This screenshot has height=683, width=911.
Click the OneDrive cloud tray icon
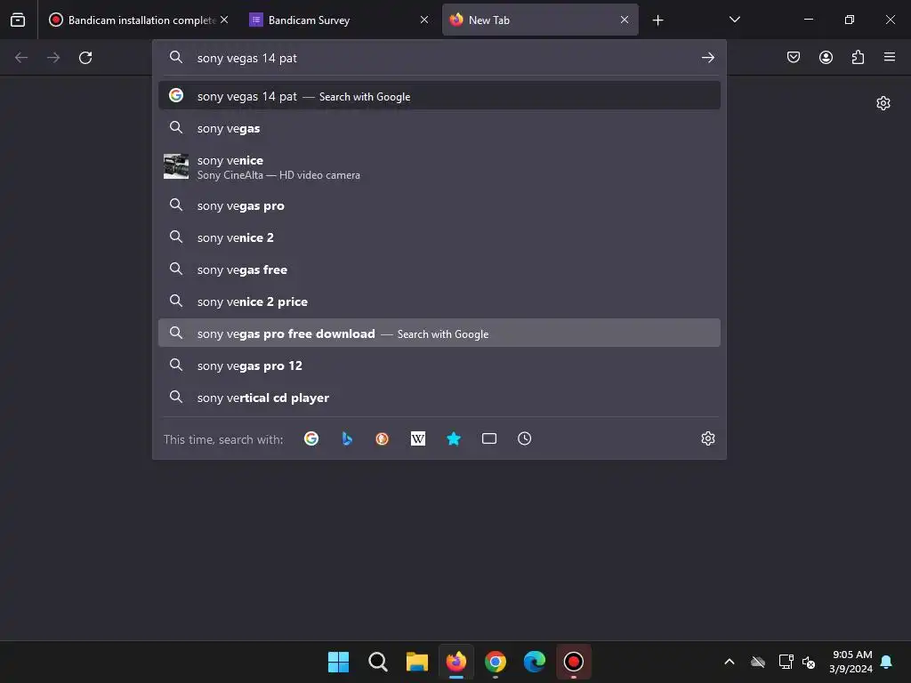click(x=758, y=662)
